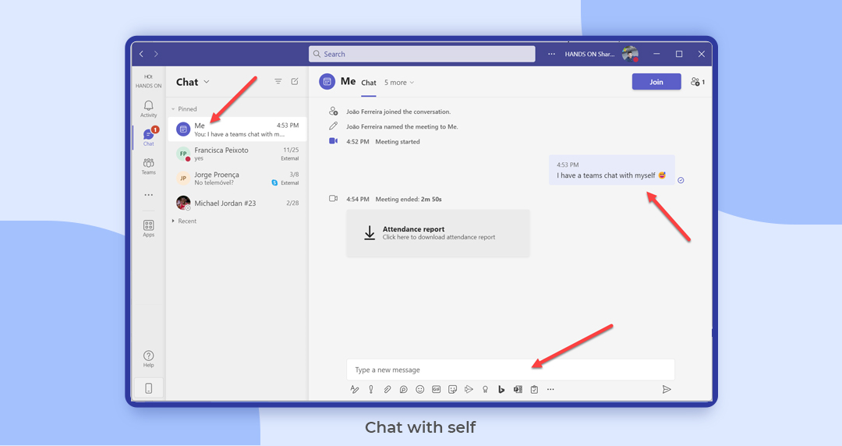Click the 4:52 PM 'Meeting started' entry
Image resolution: width=842 pixels, height=446 pixels.
pos(383,142)
